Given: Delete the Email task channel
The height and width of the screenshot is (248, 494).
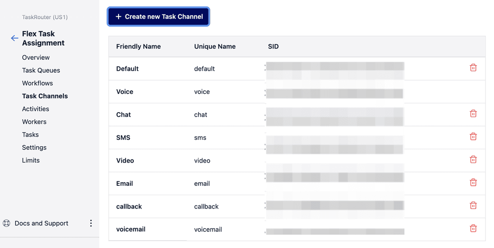Looking at the screenshot, I should [473, 182].
